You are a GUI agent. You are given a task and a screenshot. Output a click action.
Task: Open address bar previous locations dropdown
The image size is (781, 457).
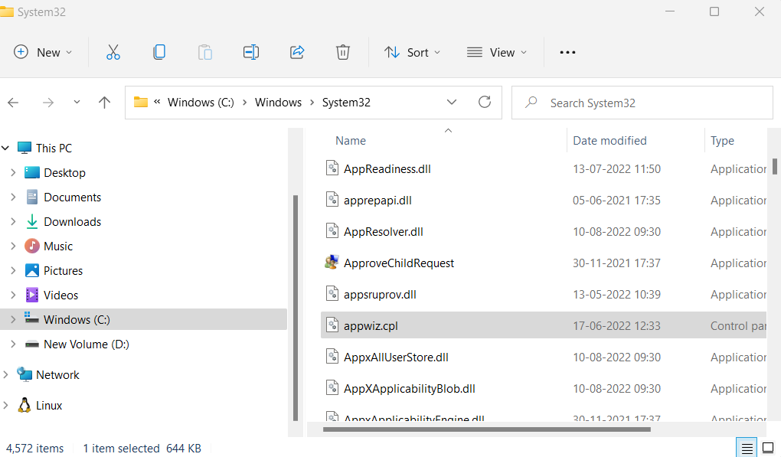point(451,102)
